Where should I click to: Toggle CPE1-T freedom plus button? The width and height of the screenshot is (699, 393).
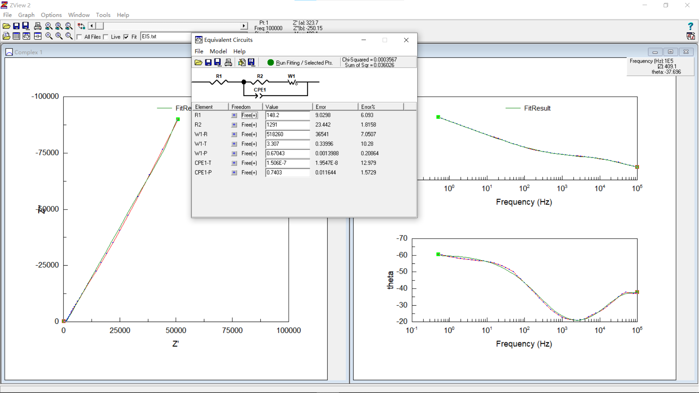coord(234,163)
